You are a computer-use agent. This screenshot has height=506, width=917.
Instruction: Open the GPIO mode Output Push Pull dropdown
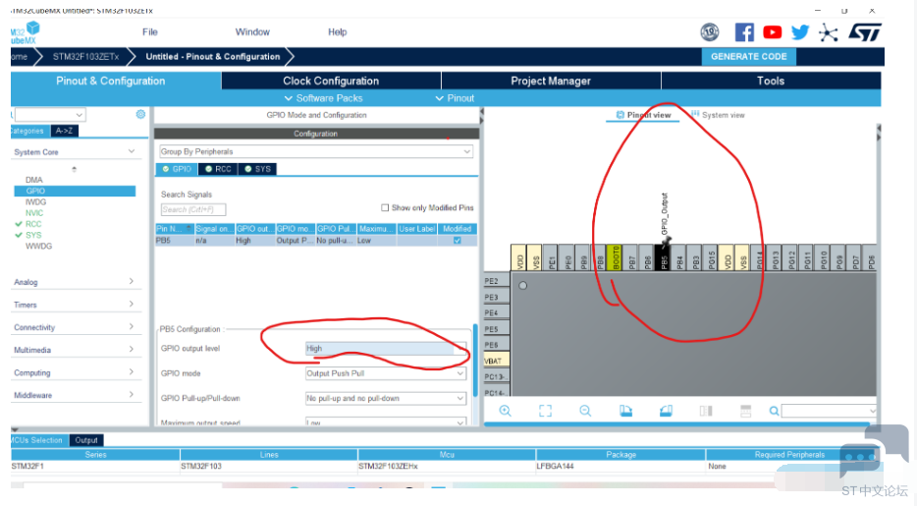(x=386, y=373)
